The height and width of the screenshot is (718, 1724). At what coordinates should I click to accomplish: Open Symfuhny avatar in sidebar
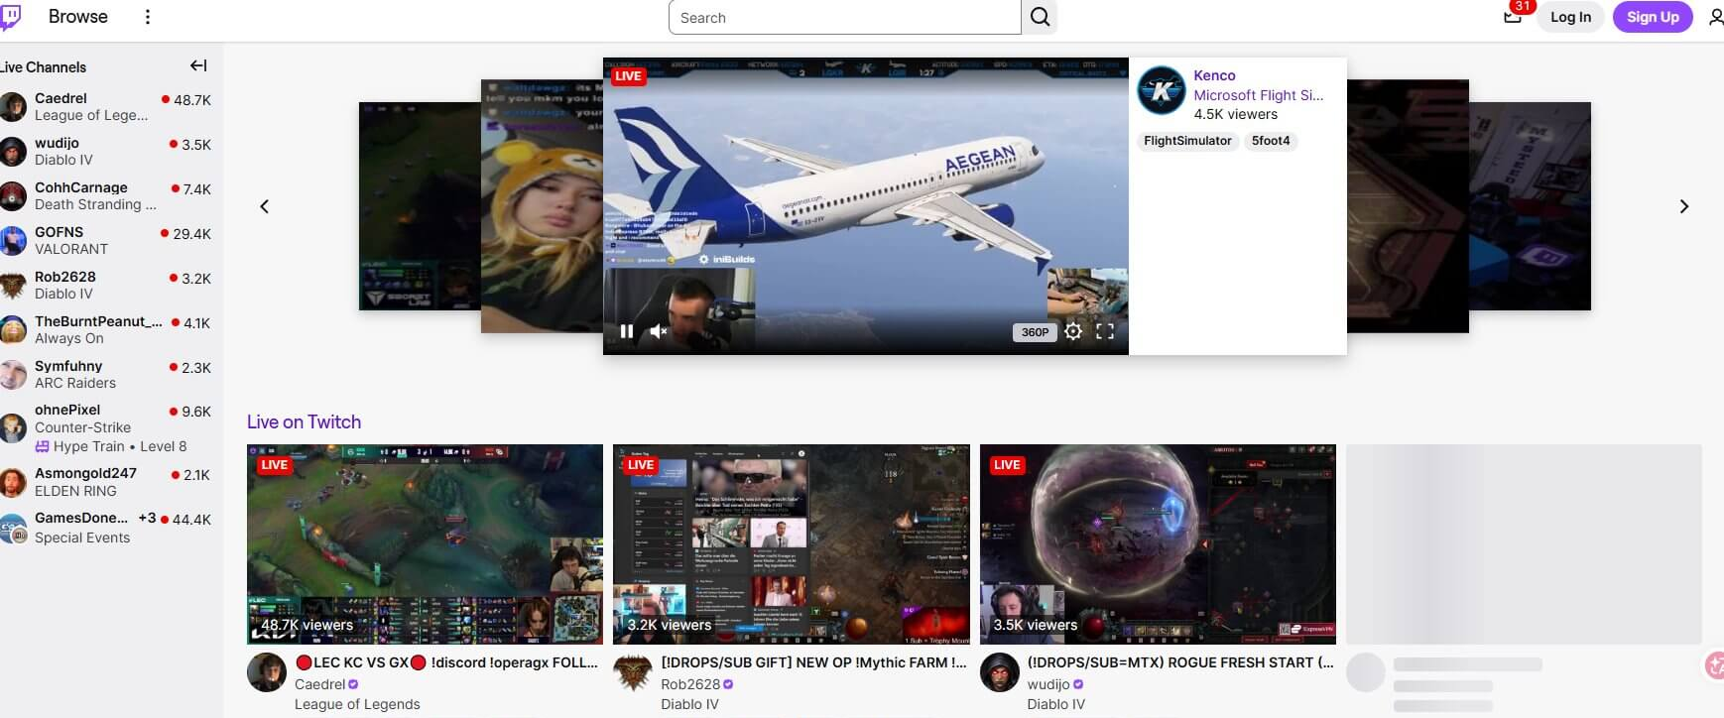(x=13, y=374)
